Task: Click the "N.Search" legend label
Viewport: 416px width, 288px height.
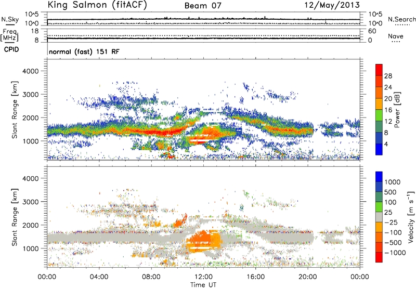Action: click(x=401, y=19)
